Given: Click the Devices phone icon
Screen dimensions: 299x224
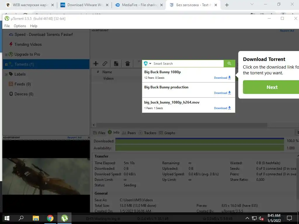Looking at the screenshot, I should pos(11,94).
